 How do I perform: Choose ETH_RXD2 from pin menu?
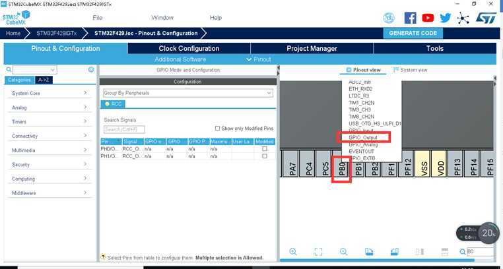coord(360,89)
